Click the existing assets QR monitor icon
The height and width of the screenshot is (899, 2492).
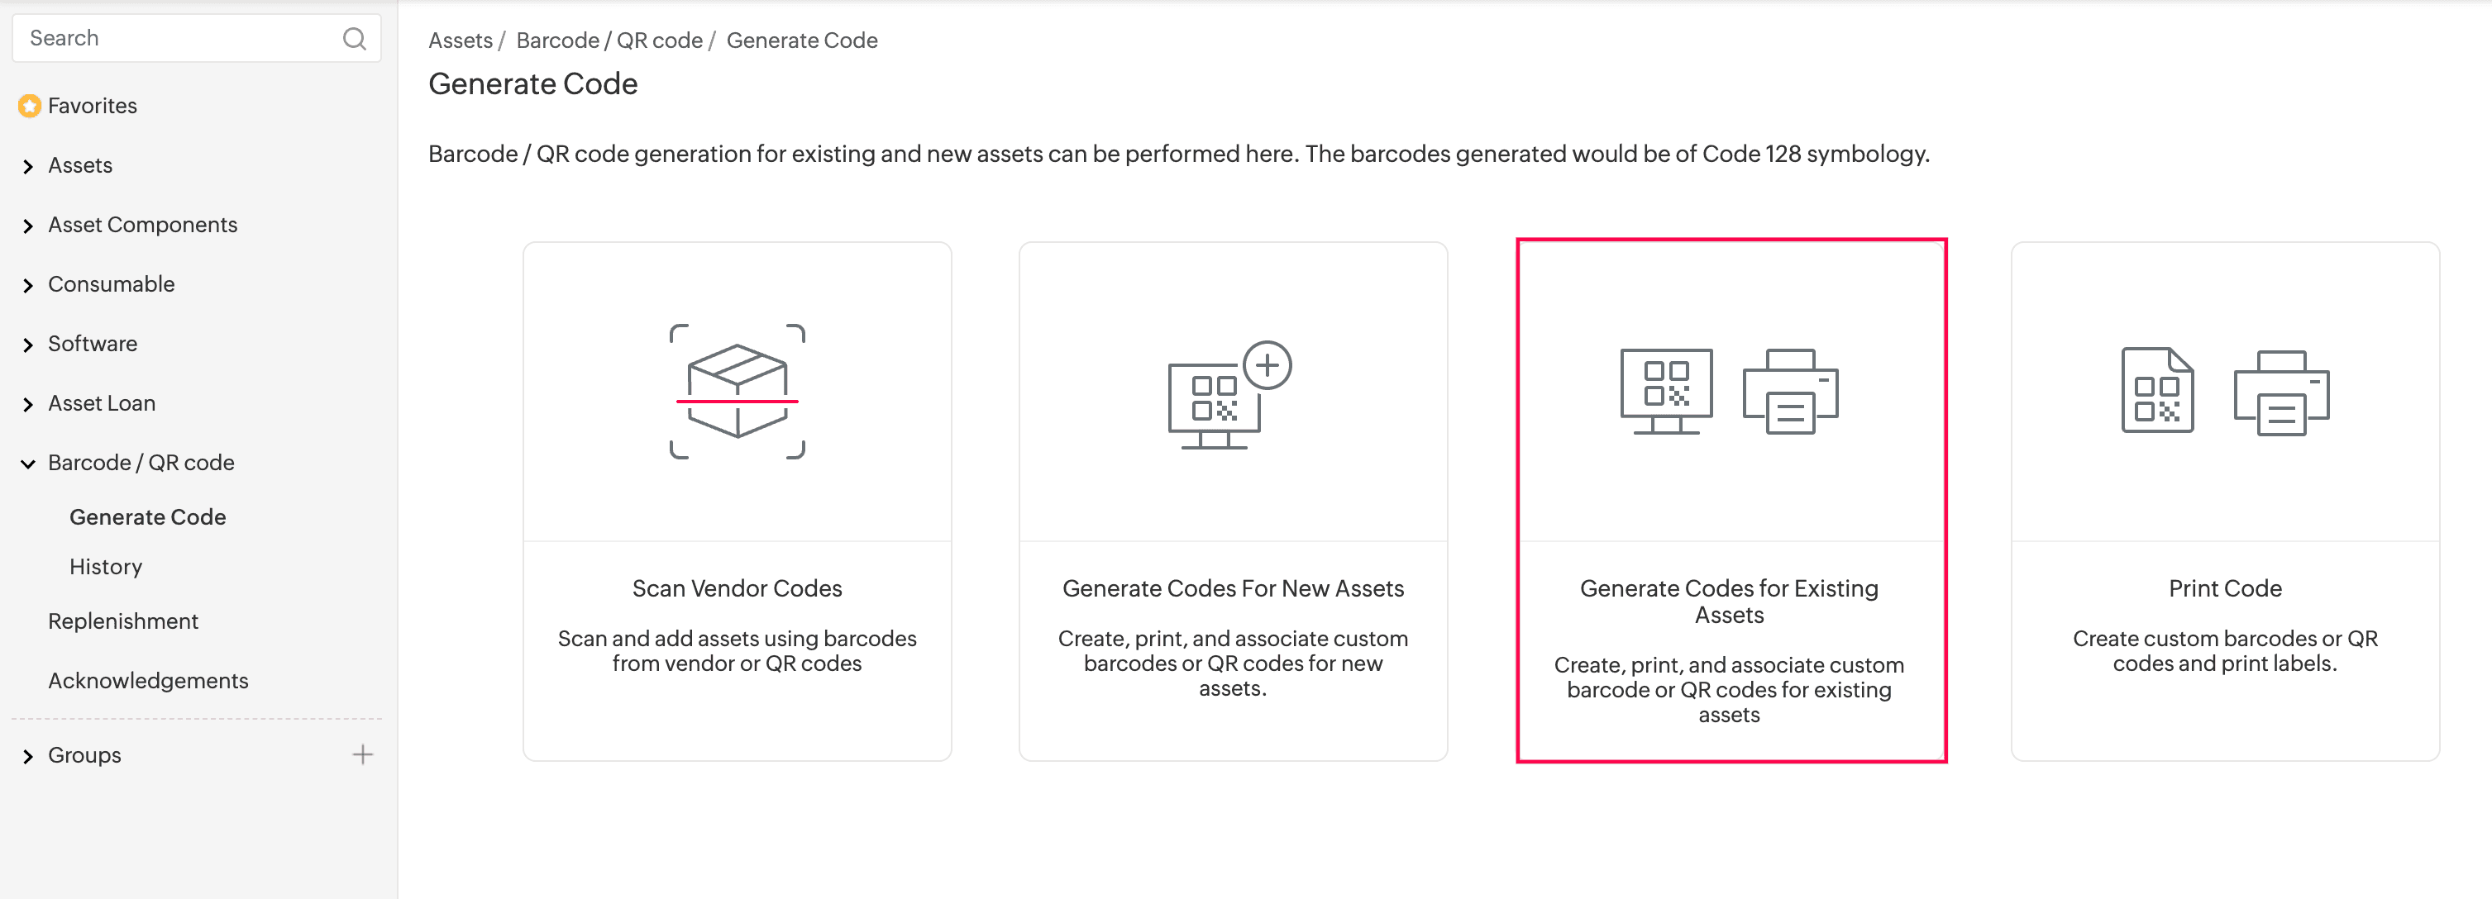tap(1666, 389)
